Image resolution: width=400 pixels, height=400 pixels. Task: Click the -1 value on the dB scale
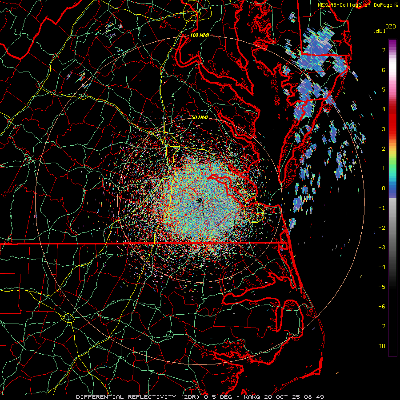382,208
